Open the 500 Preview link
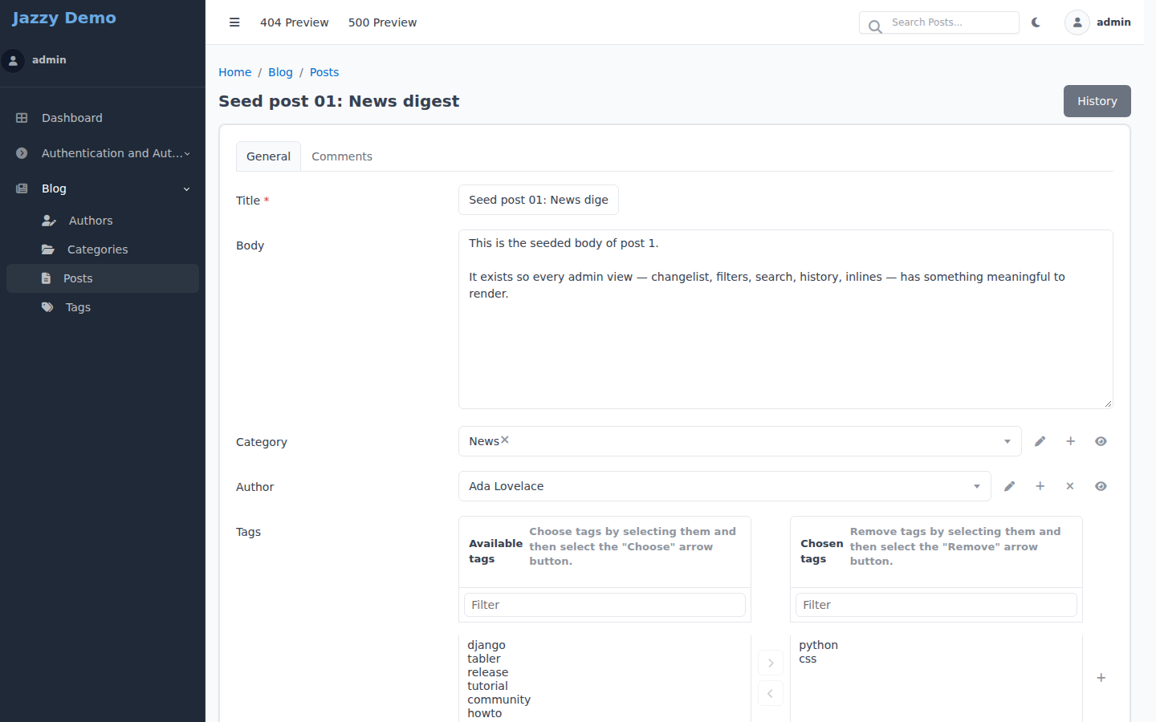This screenshot has height=722, width=1156. pyautogui.click(x=382, y=22)
